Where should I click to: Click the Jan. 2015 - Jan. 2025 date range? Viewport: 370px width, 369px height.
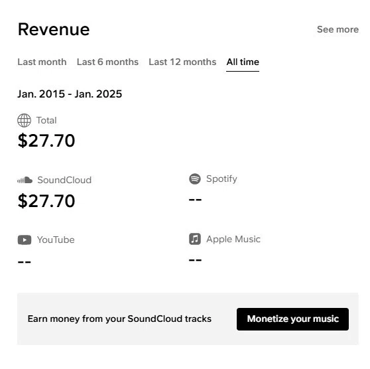(x=70, y=94)
